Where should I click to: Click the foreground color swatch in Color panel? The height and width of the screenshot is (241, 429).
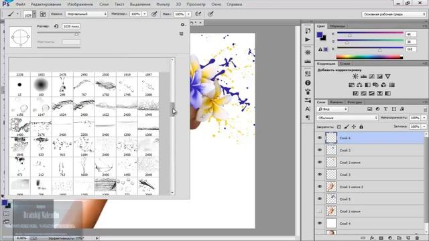(320, 35)
